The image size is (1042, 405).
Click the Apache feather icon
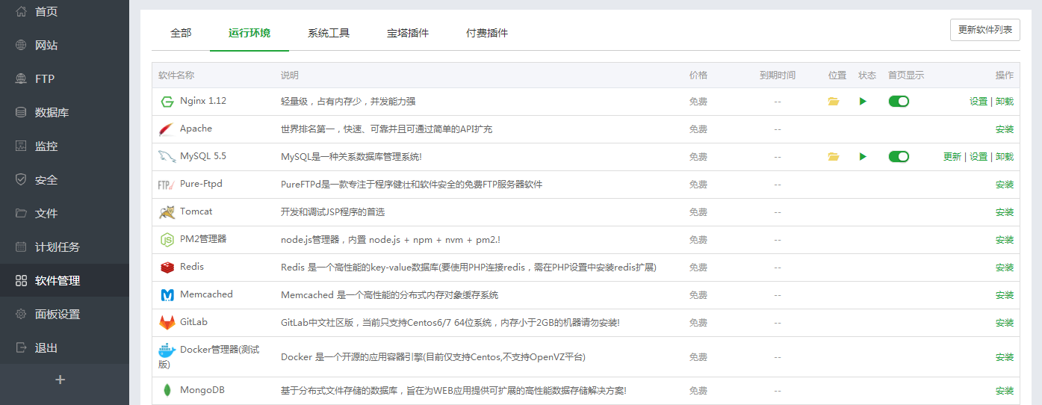[x=167, y=129]
